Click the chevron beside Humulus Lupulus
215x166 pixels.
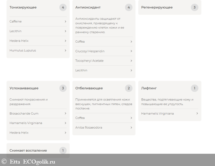click(x=65, y=51)
